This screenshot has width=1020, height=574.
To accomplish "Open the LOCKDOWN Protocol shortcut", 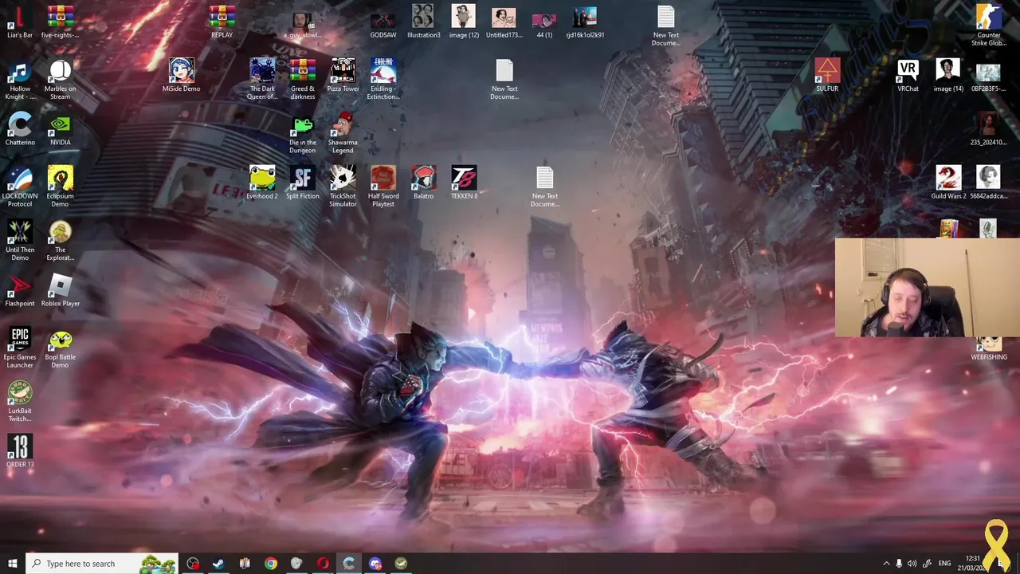I will pos(20,186).
